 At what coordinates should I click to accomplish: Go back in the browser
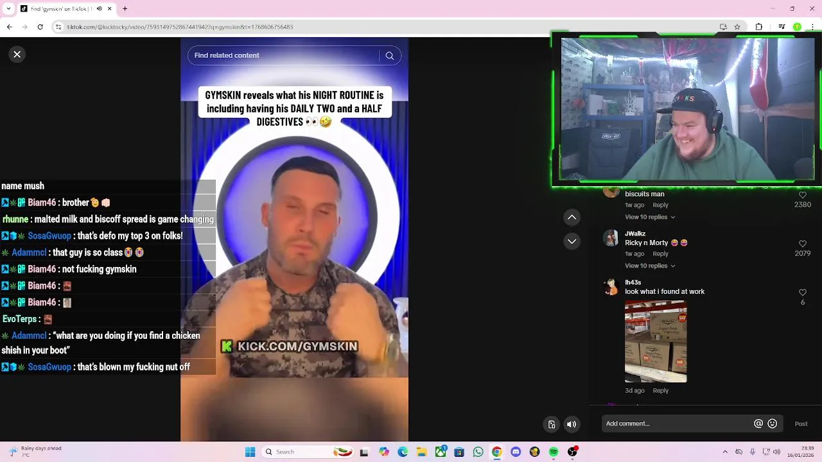[9, 27]
